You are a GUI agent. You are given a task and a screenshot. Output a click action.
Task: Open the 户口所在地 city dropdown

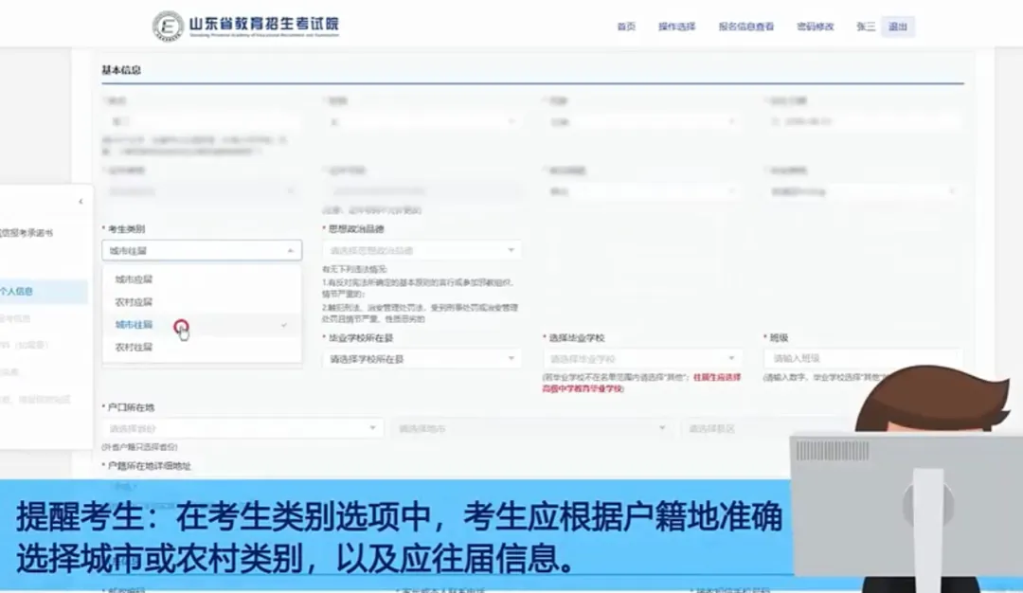530,428
